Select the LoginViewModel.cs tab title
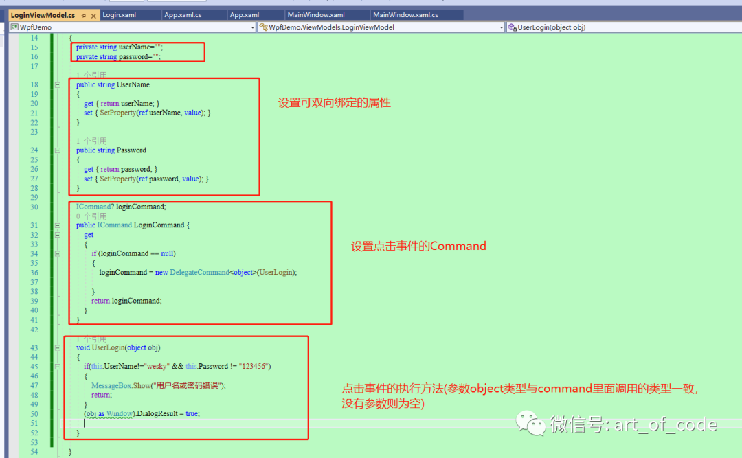 (43, 15)
